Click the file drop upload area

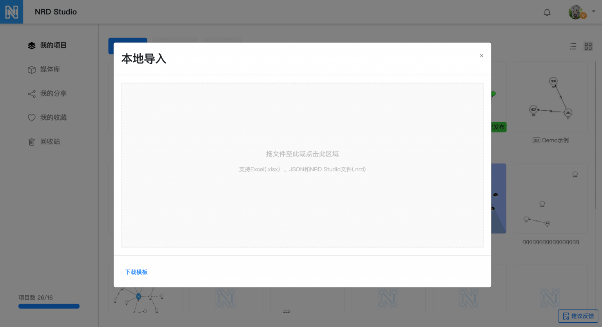302,165
